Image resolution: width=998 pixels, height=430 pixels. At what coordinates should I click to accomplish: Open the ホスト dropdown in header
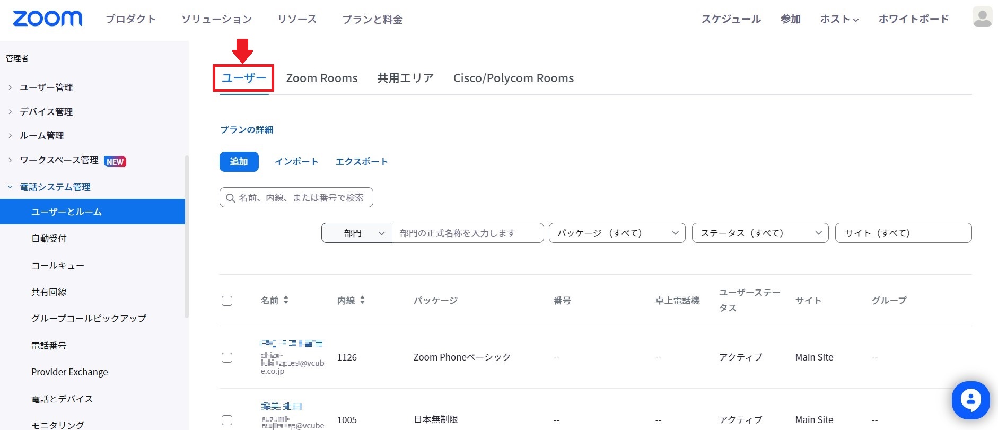click(839, 19)
